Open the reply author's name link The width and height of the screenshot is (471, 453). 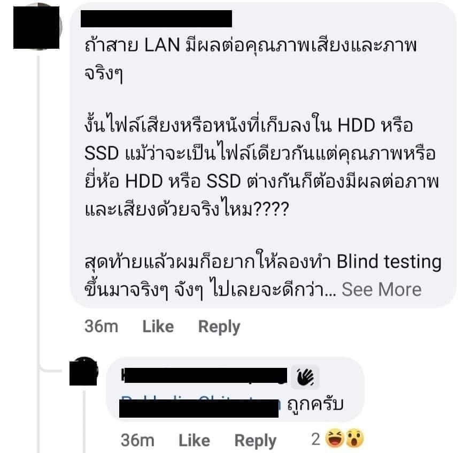pyautogui.click(x=204, y=375)
